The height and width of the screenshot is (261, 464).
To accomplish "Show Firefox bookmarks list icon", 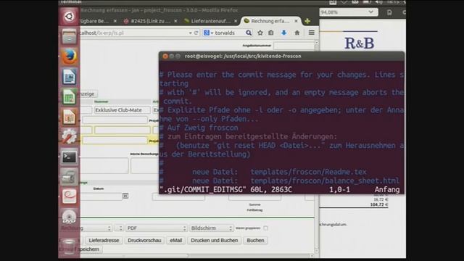I will (270, 33).
